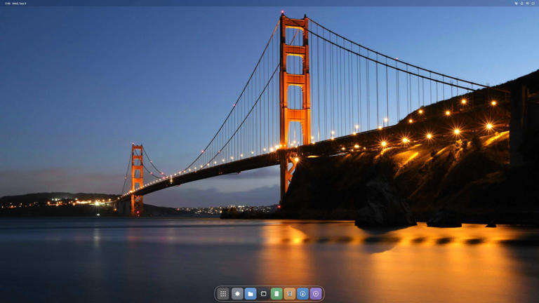The width and height of the screenshot is (539, 303).
Task: Open the orange Calculator app
Action: (x=289, y=294)
